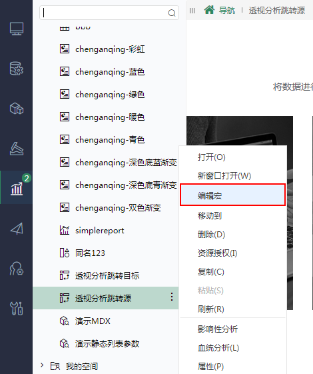Open three-dot menu for 透视分析跳转源

click(172, 297)
